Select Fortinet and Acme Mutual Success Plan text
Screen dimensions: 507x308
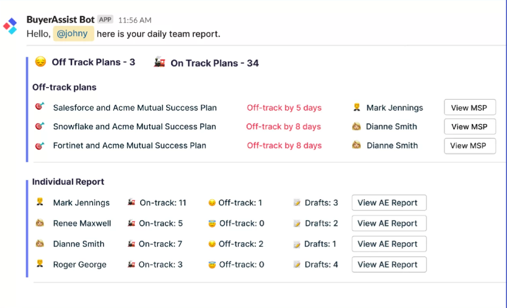pos(130,145)
